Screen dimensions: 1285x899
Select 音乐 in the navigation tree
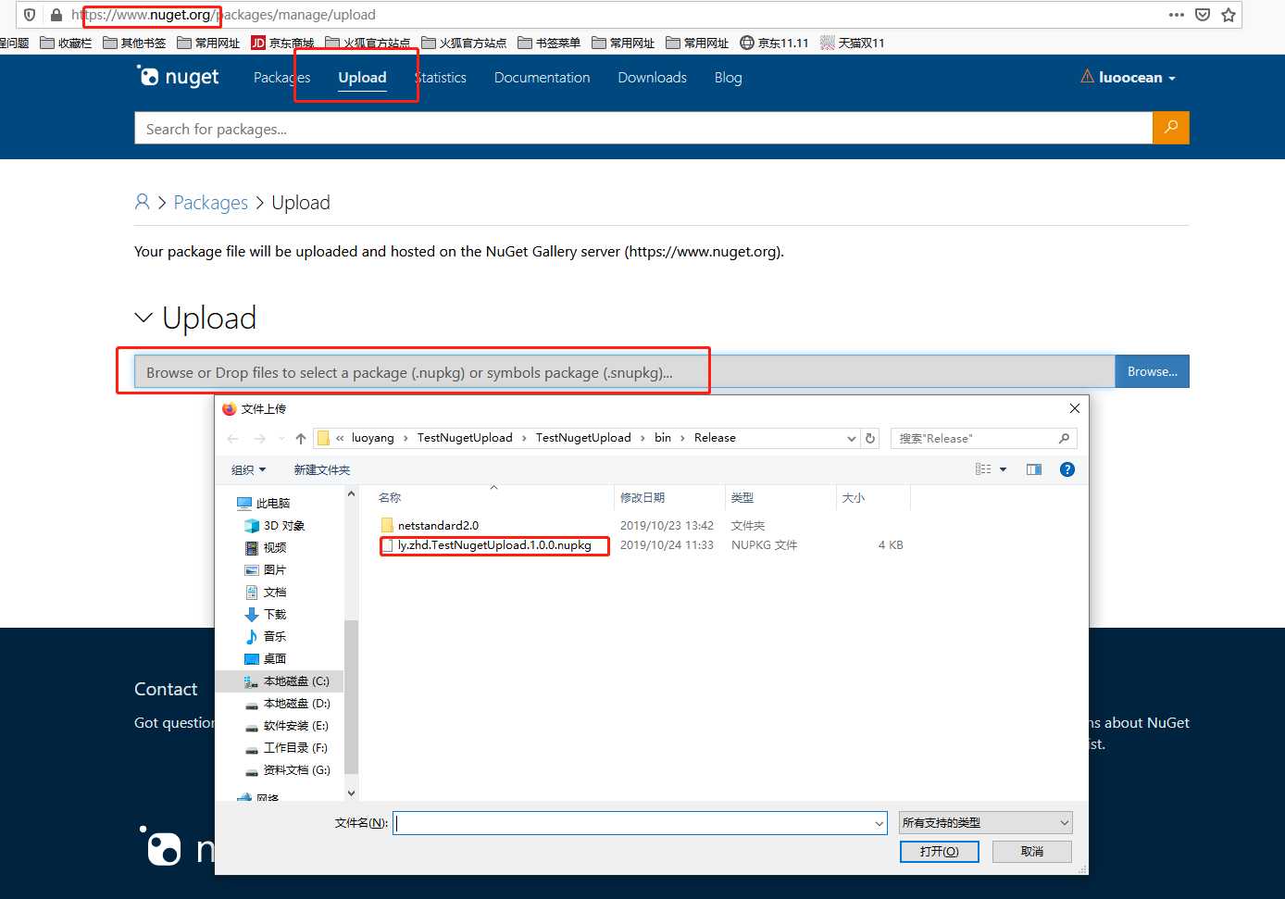tap(266, 636)
